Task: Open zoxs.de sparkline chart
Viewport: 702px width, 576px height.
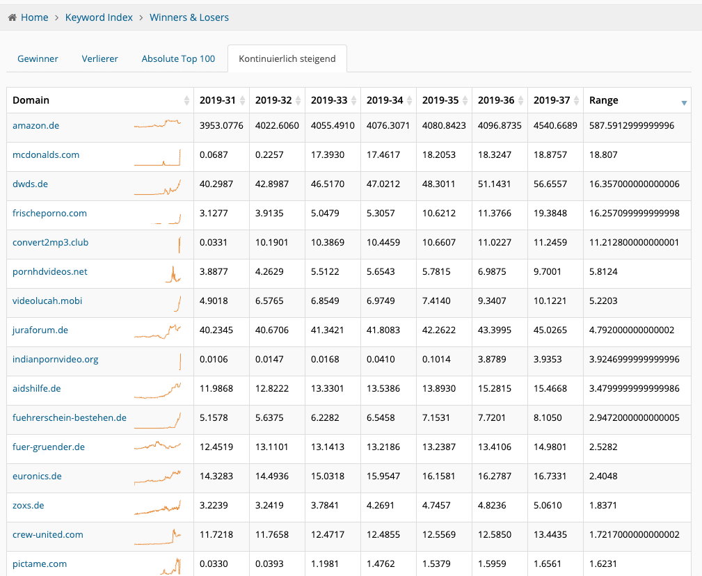Action: tap(158, 508)
